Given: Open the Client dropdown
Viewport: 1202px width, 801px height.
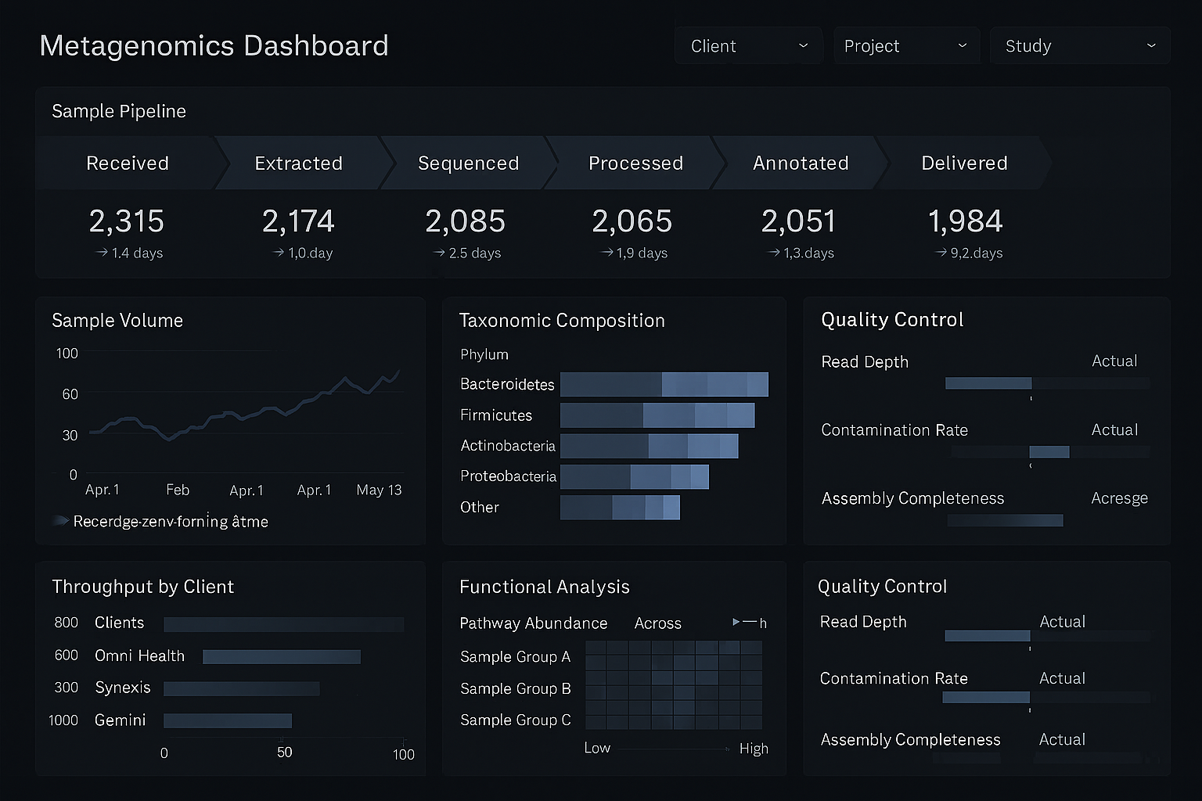Looking at the screenshot, I should (747, 45).
